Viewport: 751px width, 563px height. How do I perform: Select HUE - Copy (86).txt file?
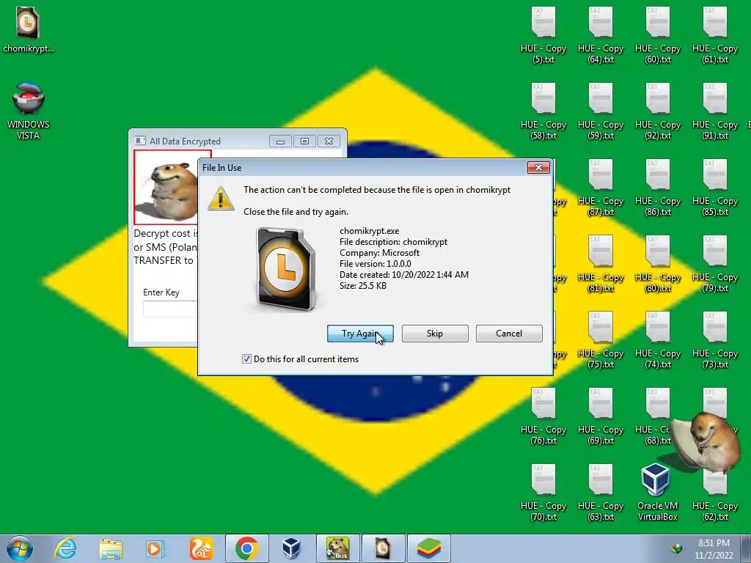(x=658, y=187)
